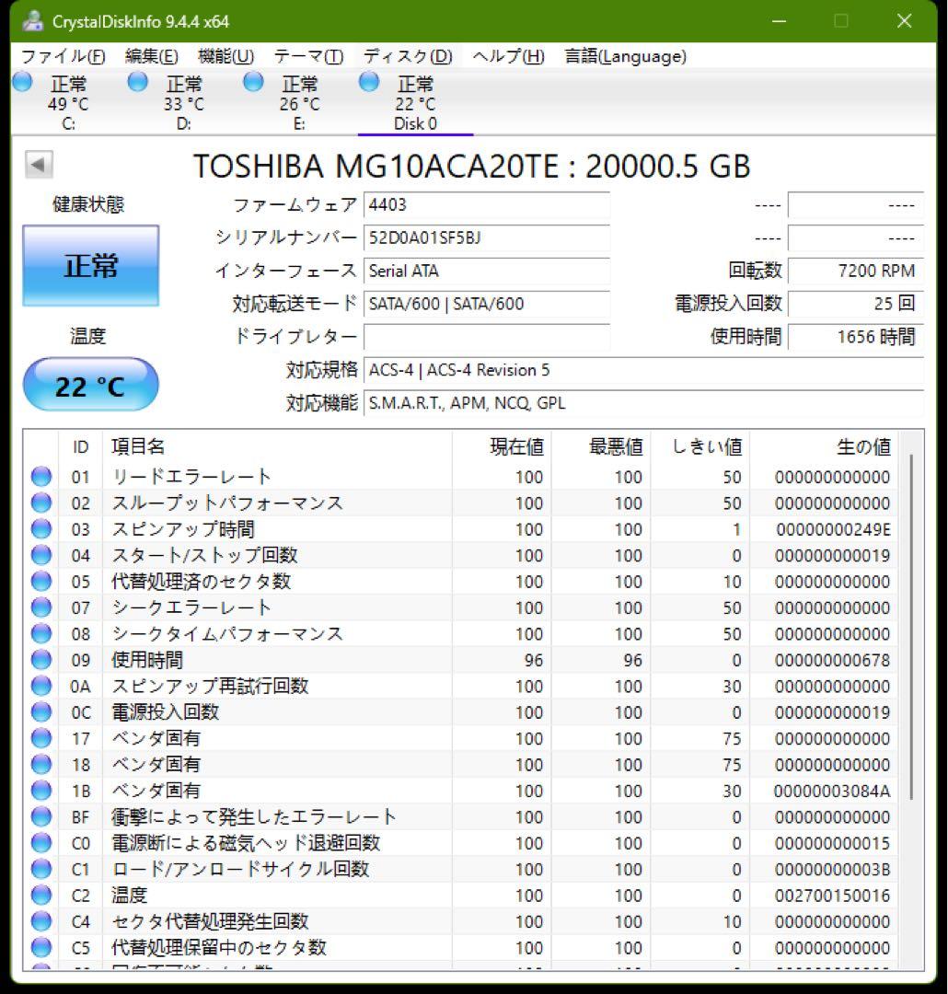Click the indicator next to スピンアップ時間
Screen dimensions: 948x994
[x=40, y=528]
